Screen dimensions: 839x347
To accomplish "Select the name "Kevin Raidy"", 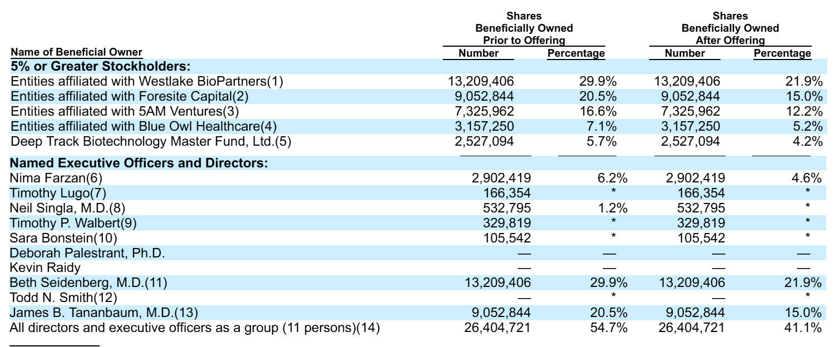I will coord(45,268).
